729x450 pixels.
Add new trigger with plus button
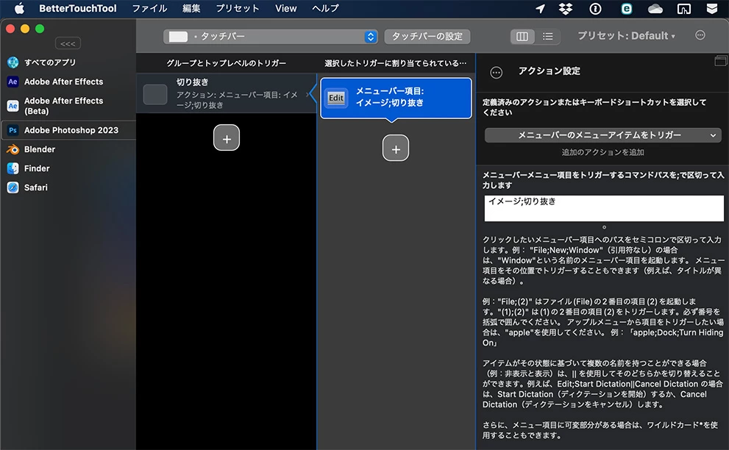click(x=227, y=138)
